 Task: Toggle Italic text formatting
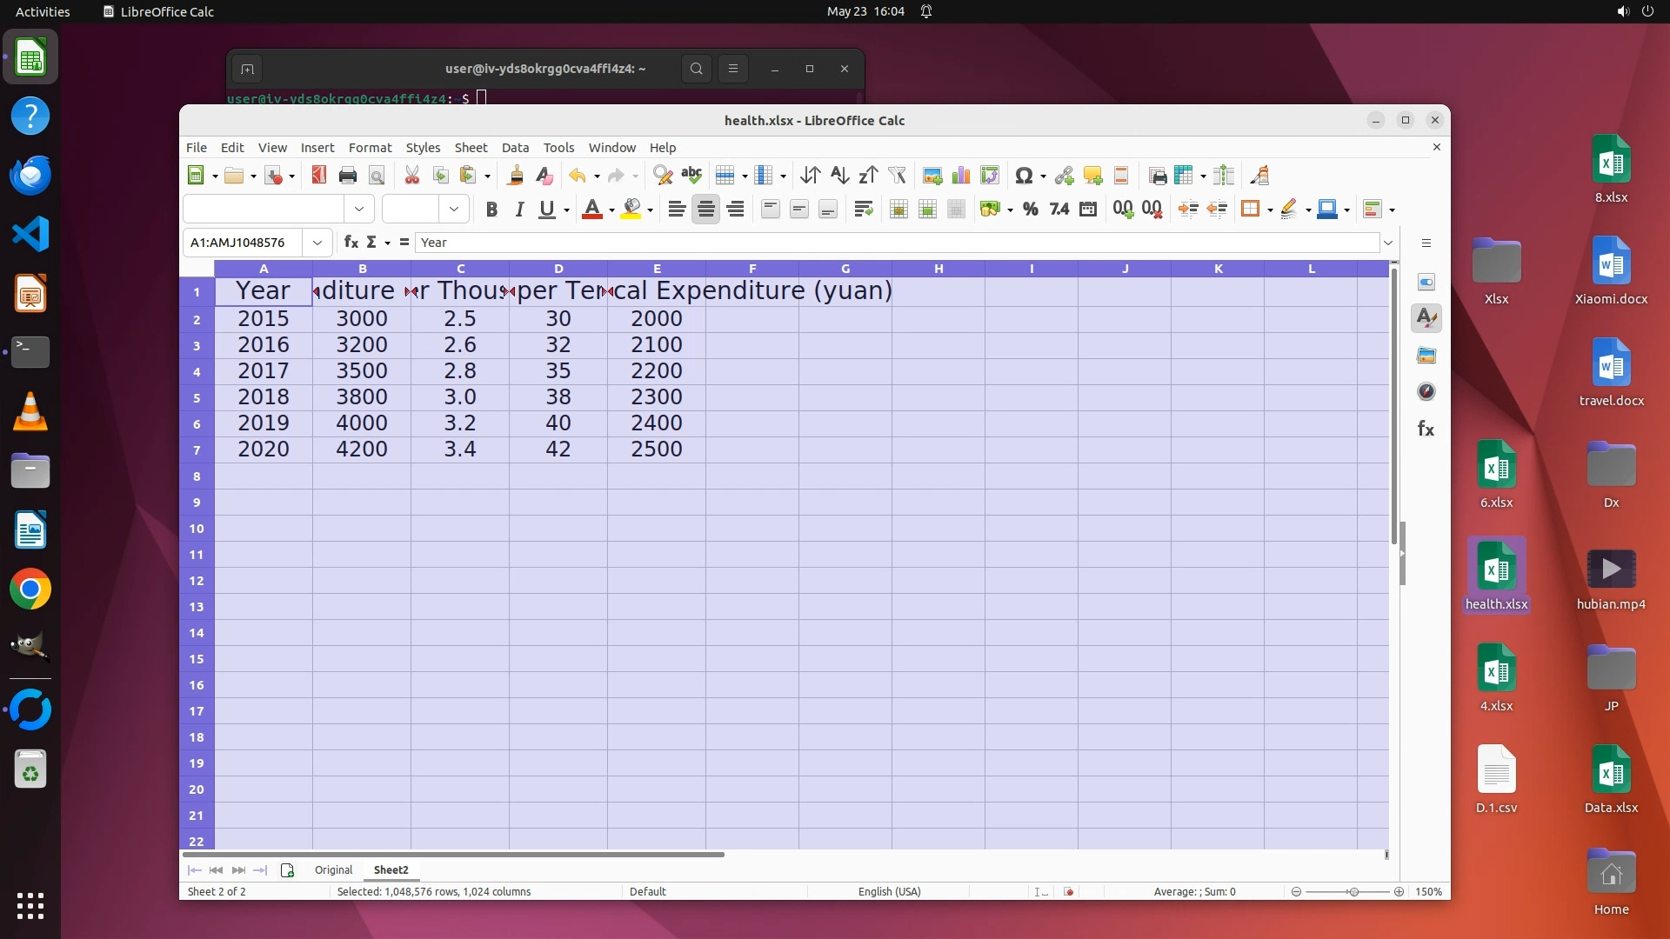[519, 209]
